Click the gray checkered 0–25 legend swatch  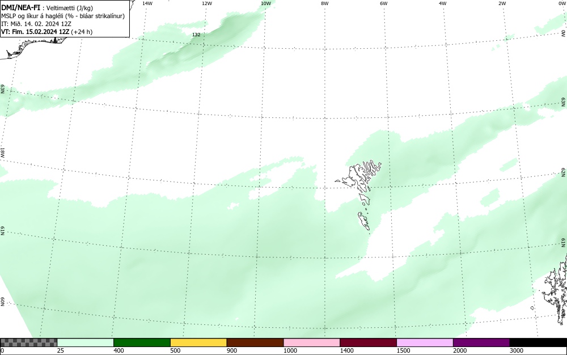(x=28, y=343)
